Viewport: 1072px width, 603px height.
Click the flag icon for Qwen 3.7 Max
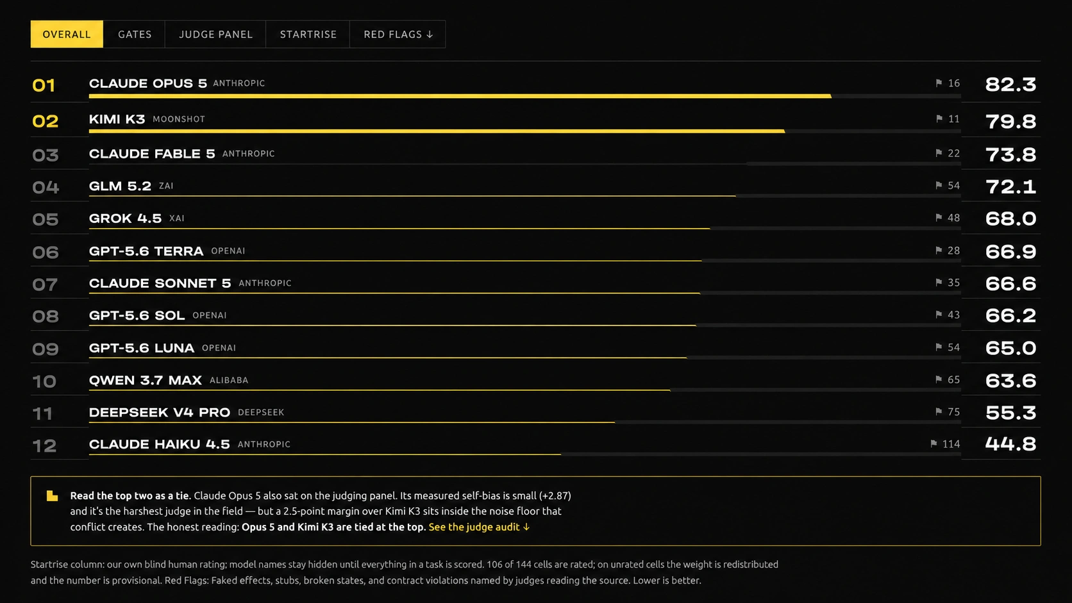(x=939, y=380)
